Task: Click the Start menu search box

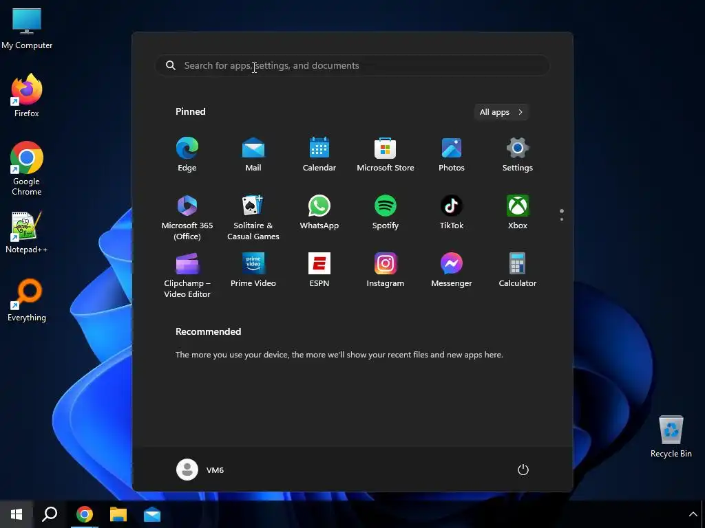Action: [x=352, y=65]
